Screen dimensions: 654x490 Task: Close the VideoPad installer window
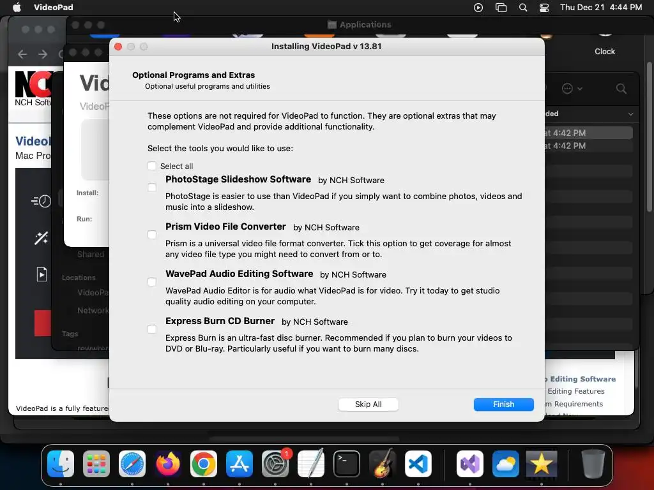pos(118,46)
